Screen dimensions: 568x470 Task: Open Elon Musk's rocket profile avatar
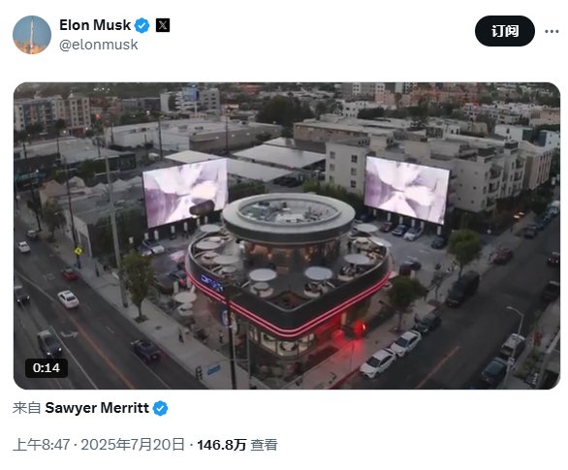[x=32, y=35]
